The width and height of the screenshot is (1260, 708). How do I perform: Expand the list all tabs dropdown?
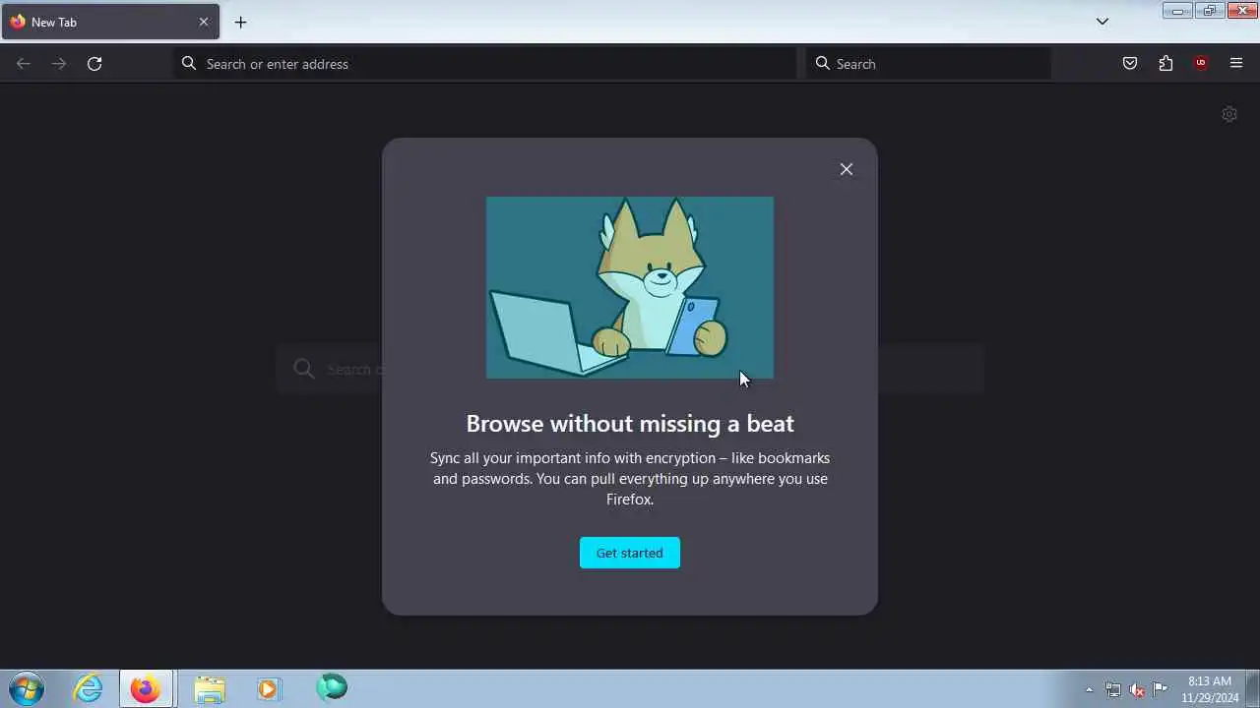[1102, 22]
